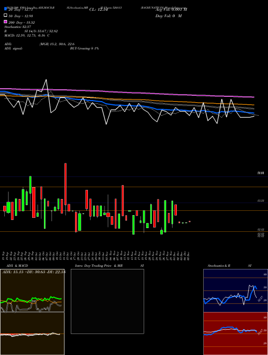This screenshot has height=355, width=268.
Task: Click the 13.23 price axis label
Action: tap(261, 201)
